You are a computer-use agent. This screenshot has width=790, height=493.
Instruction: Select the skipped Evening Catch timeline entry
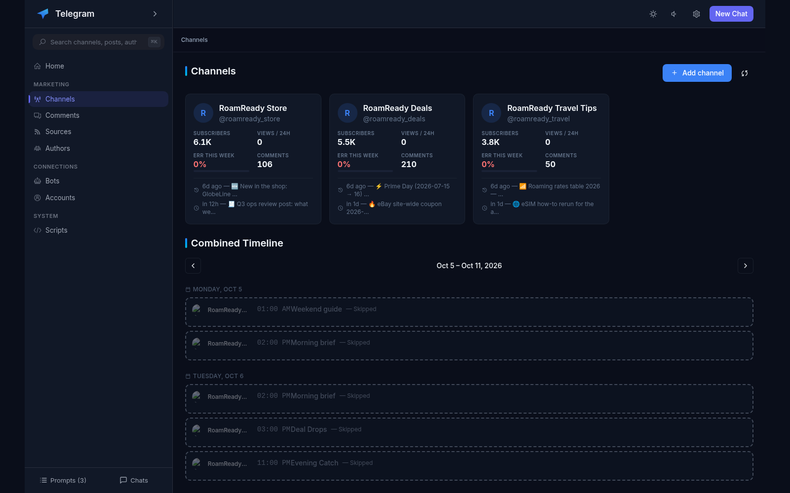(469, 466)
